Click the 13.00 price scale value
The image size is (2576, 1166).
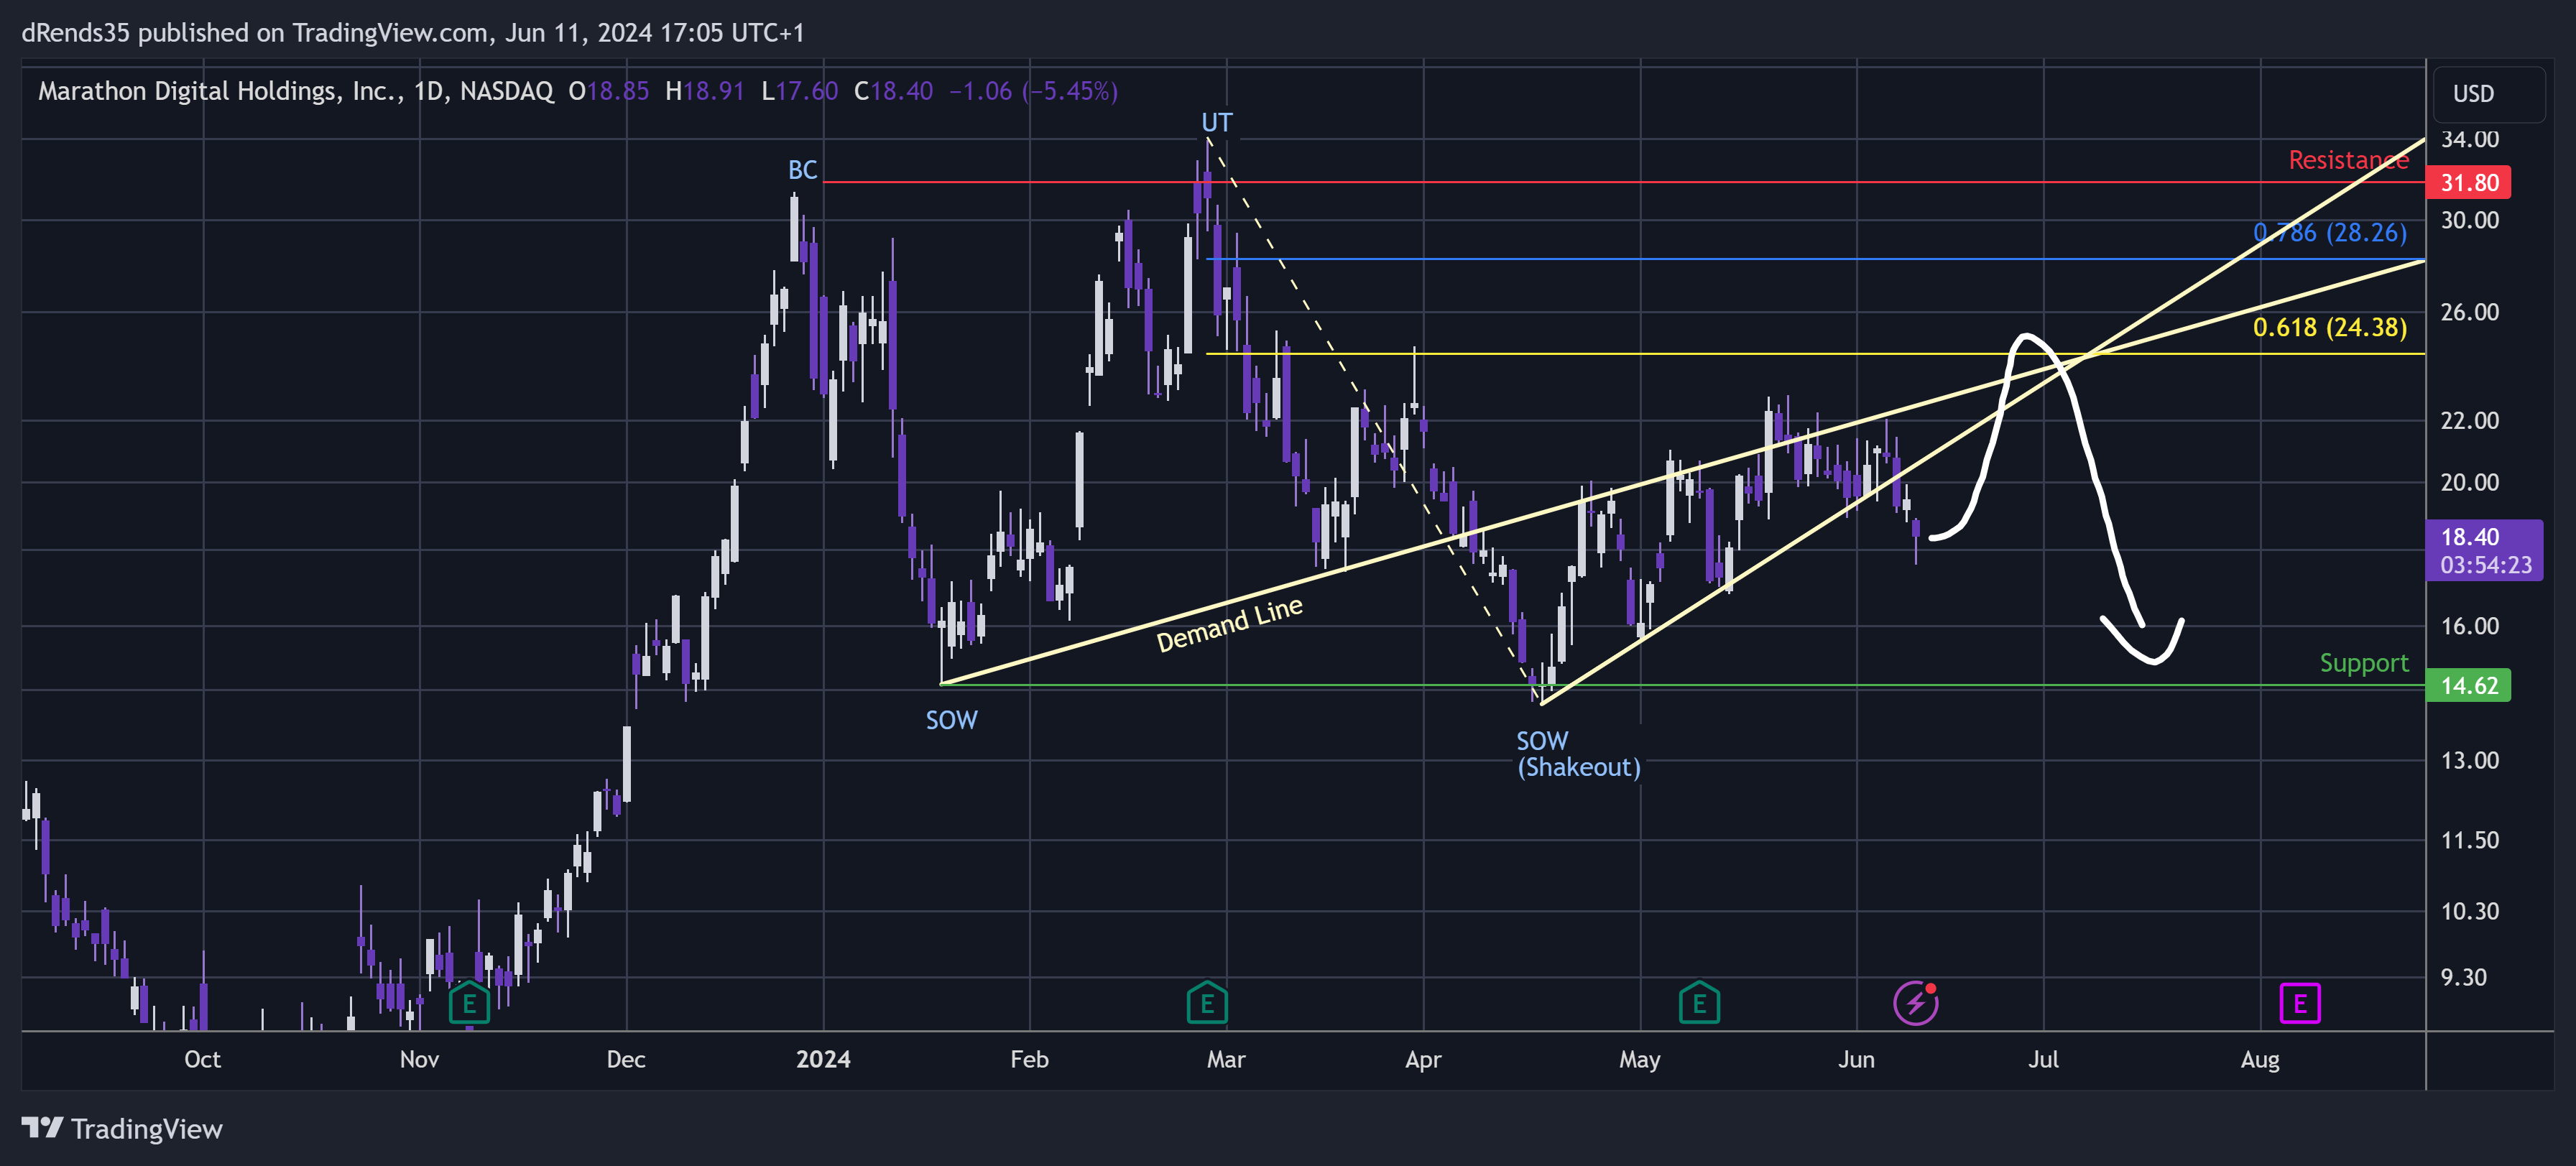[x=2469, y=760]
